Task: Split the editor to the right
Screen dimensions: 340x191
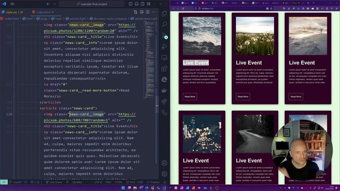Action: point(148,12)
